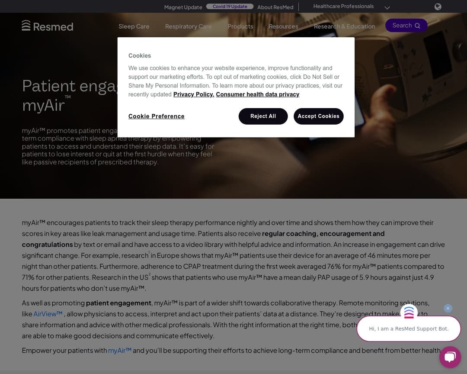The image size is (467, 374).
Task: Select the Healthcare Professionals audience selector
Action: (343, 6)
